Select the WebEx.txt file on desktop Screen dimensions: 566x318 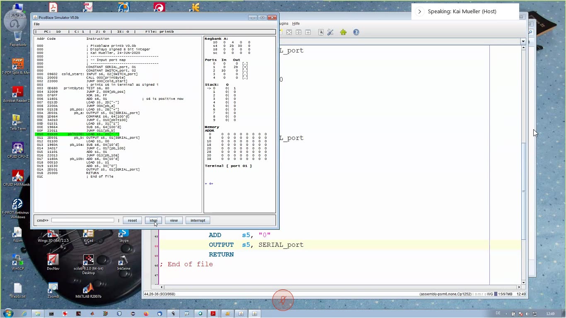pyautogui.click(x=17, y=290)
